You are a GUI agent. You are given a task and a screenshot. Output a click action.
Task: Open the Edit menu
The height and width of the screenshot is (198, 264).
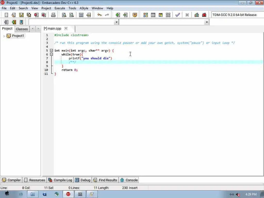pos(13,8)
